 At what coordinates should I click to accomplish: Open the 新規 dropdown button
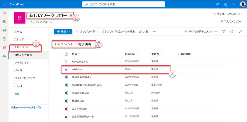pyautogui.click(x=63, y=31)
